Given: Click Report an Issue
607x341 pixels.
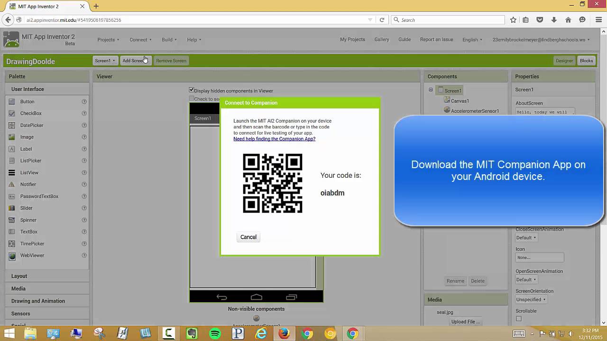Looking at the screenshot, I should click(x=437, y=40).
